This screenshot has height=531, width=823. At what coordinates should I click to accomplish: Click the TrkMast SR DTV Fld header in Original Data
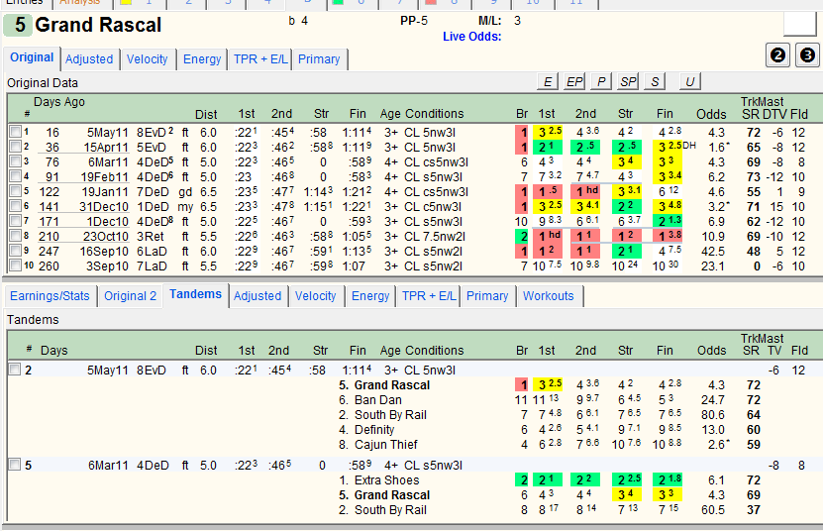[774, 108]
